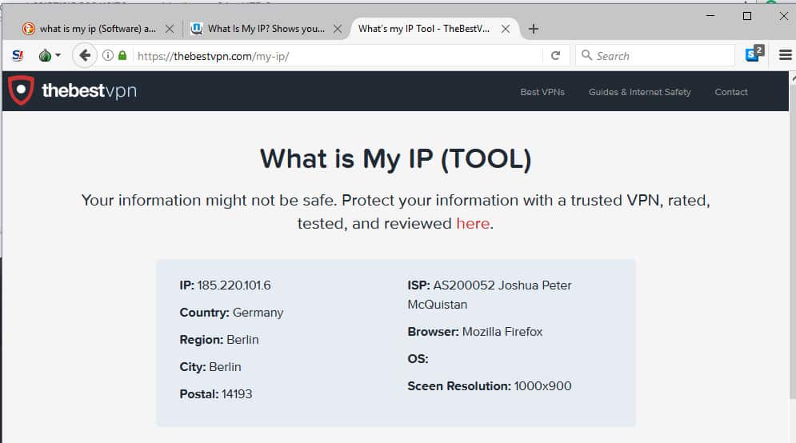Image resolution: width=796 pixels, height=443 pixels.
Task: Close the 'What Is My IP? Shows you' tab
Action: (338, 29)
